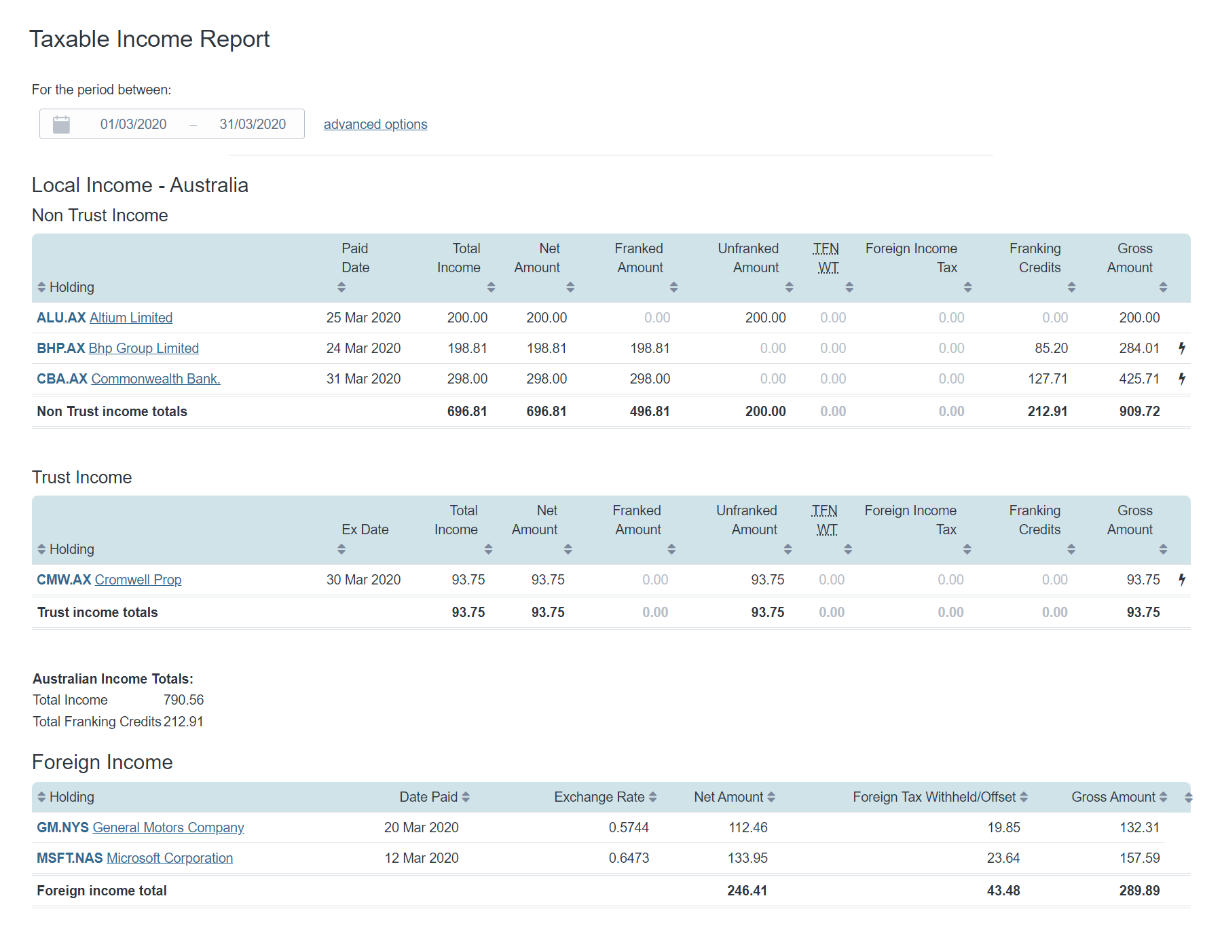
Task: Sort Trust Income table by Franking Credits
Action: click(1071, 549)
